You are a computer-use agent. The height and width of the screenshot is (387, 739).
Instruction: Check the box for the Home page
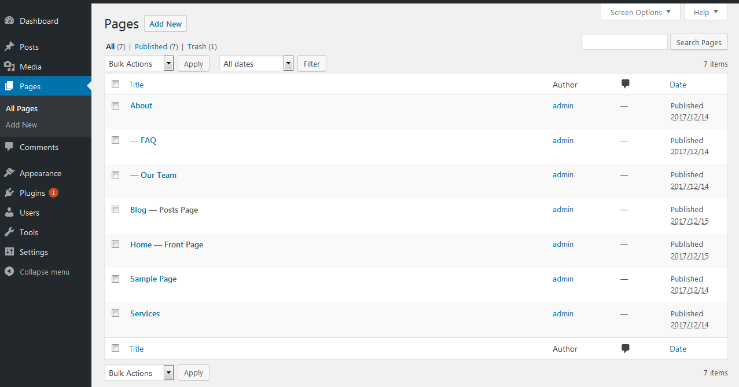(116, 244)
